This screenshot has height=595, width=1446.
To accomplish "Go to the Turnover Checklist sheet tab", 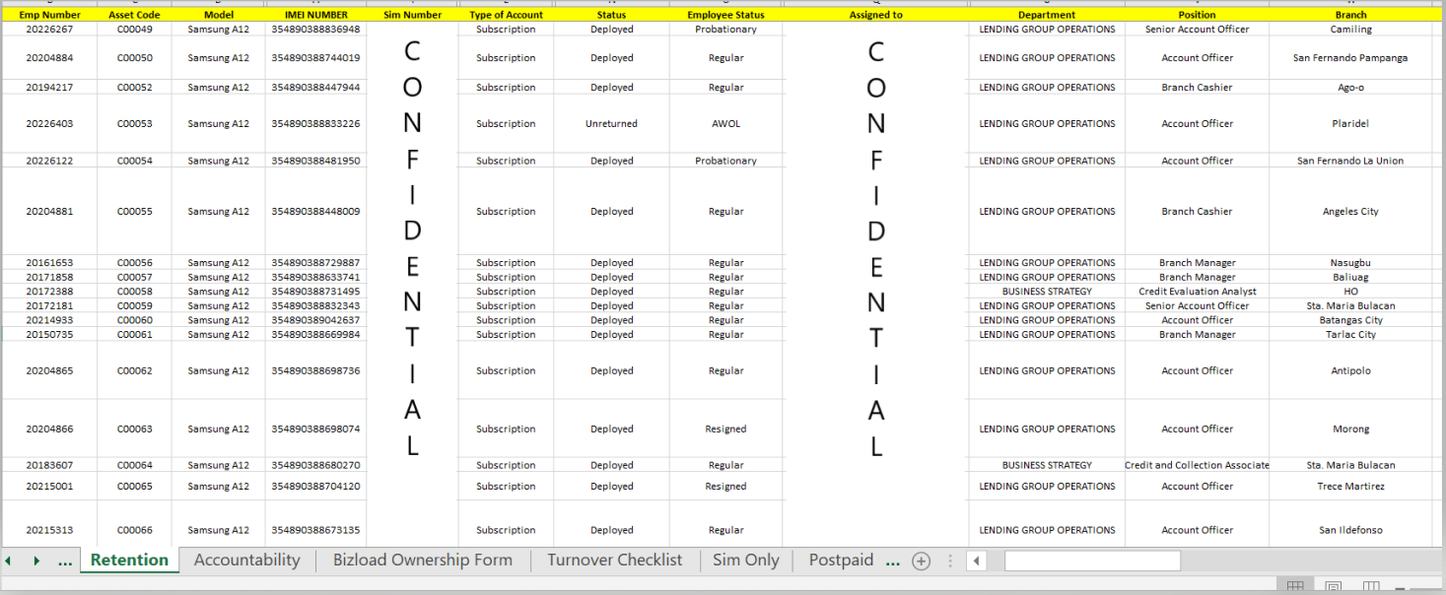I will (615, 561).
